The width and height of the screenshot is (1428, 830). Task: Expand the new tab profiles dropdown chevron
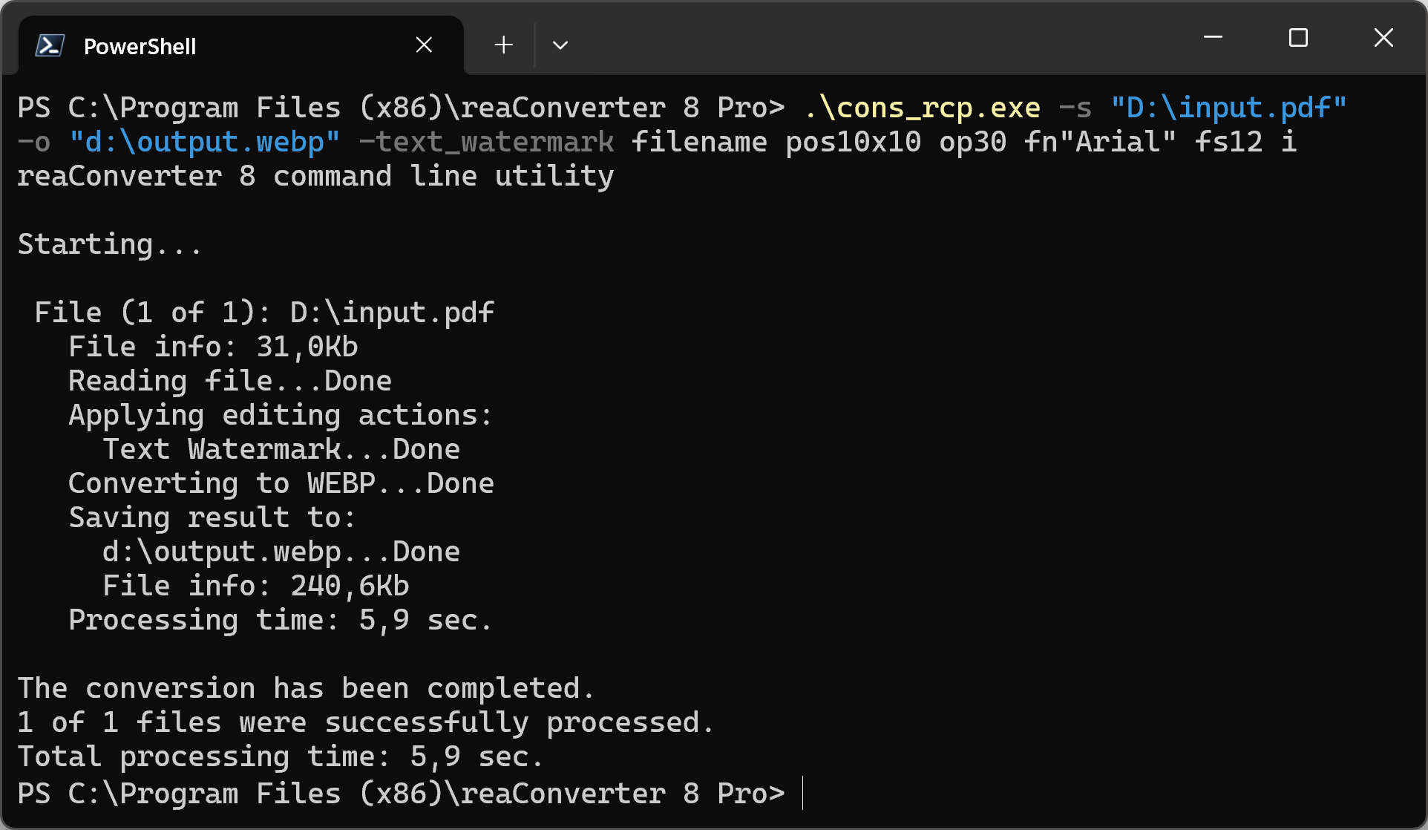[560, 45]
